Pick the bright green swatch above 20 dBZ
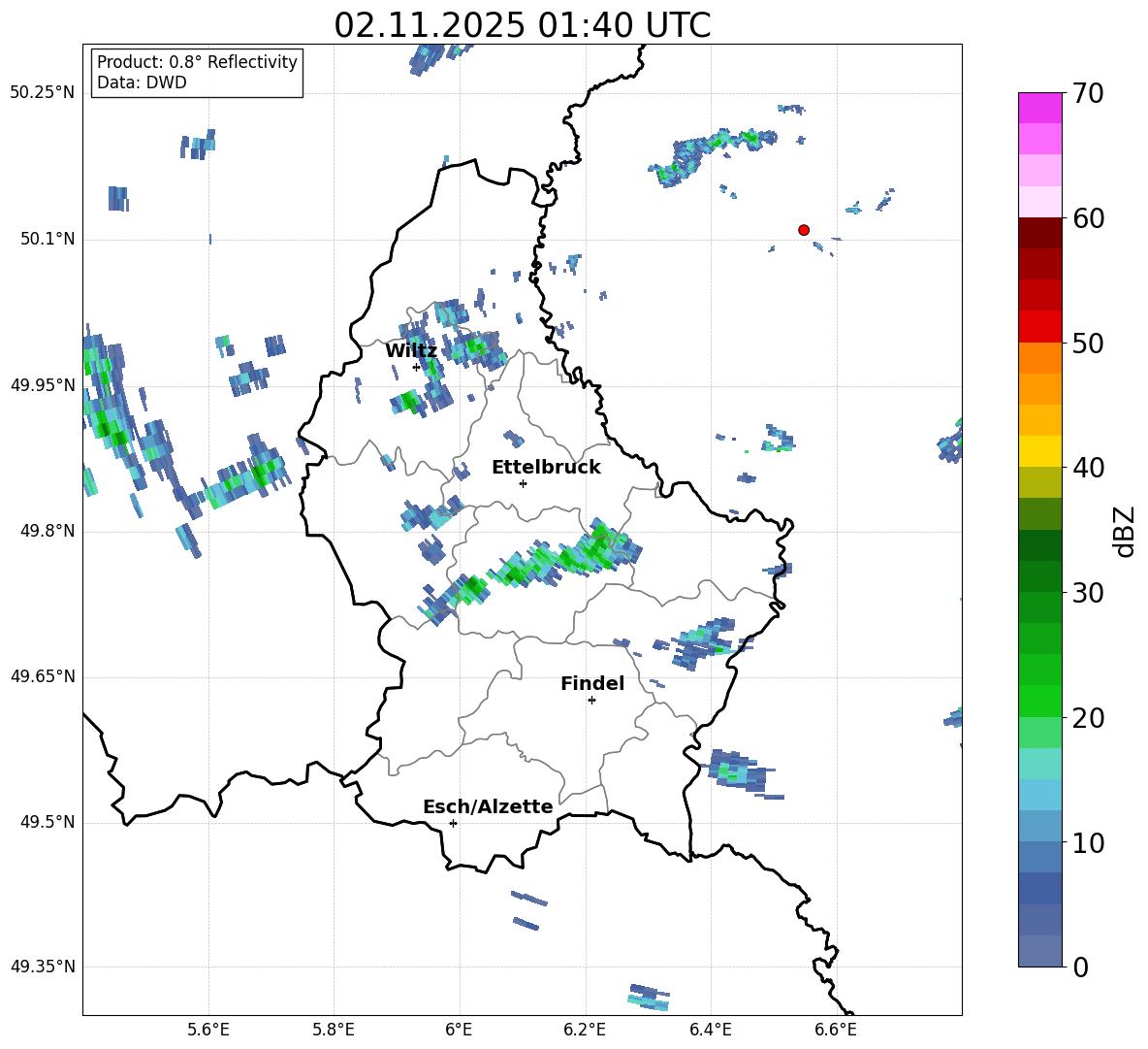The height and width of the screenshot is (1049, 1148). click(1040, 701)
